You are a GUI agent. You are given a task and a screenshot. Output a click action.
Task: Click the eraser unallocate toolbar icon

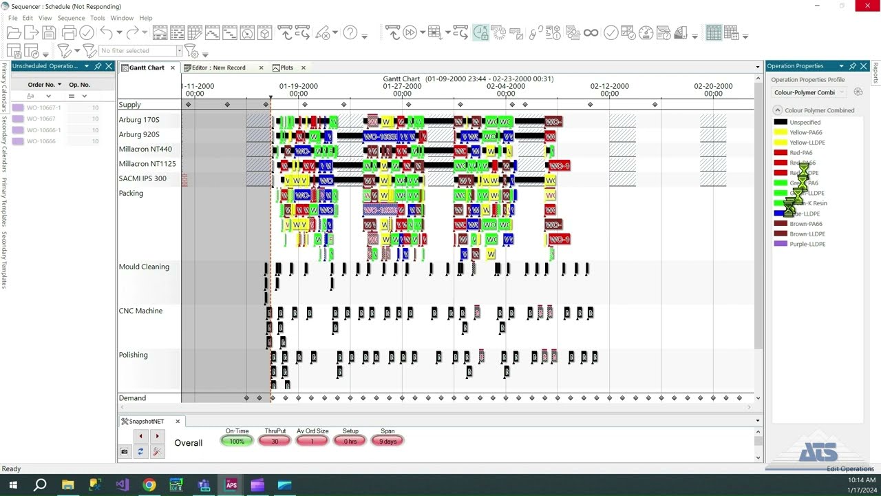point(323,32)
